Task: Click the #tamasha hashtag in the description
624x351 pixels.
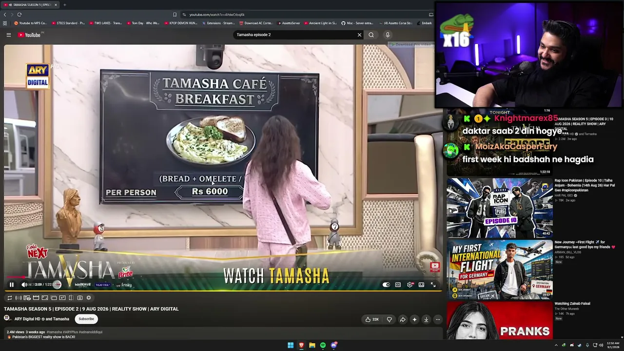Action: pyautogui.click(x=54, y=332)
